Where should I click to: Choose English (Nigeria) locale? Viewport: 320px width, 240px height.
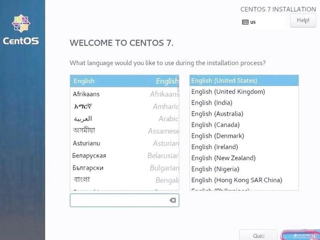point(244,169)
